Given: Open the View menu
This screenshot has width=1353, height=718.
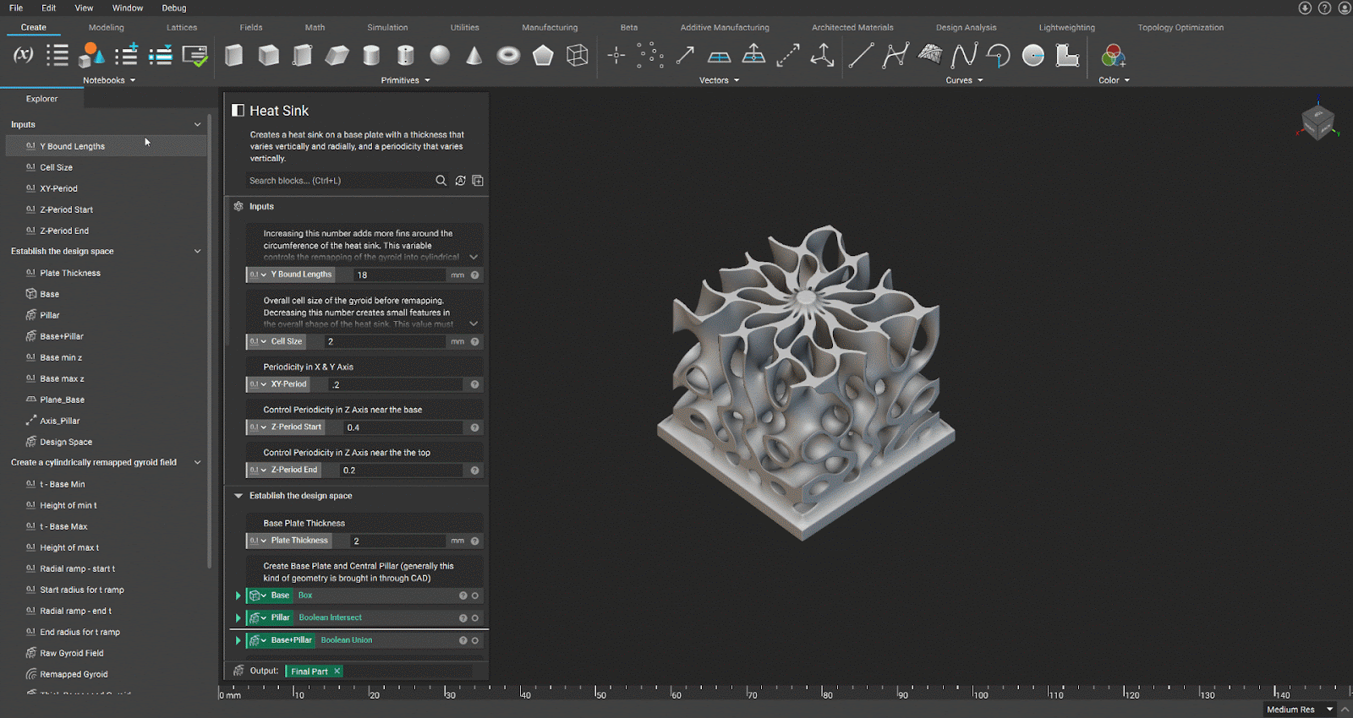Looking at the screenshot, I should pyautogui.click(x=84, y=8).
